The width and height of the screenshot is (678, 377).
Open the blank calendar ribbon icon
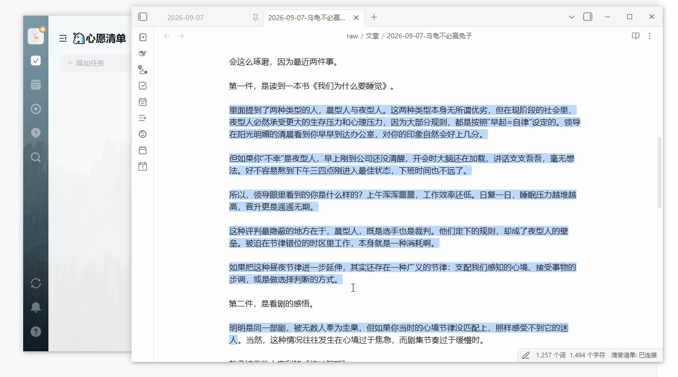click(143, 150)
